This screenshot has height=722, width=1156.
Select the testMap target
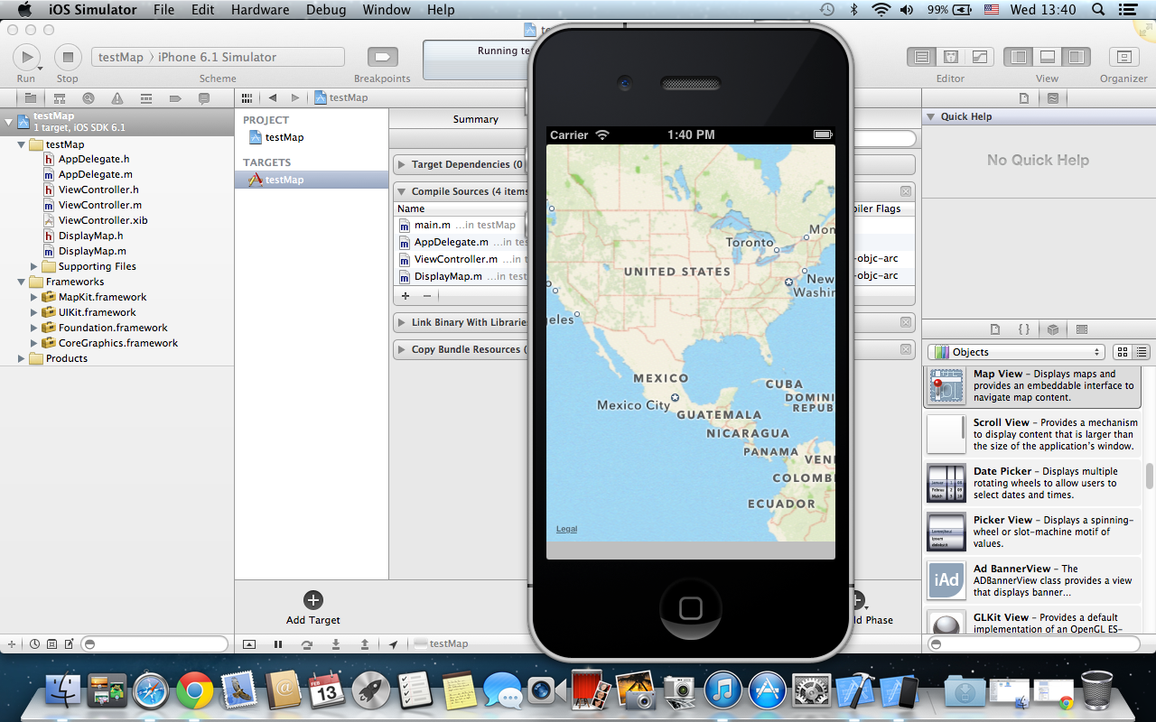[312, 180]
